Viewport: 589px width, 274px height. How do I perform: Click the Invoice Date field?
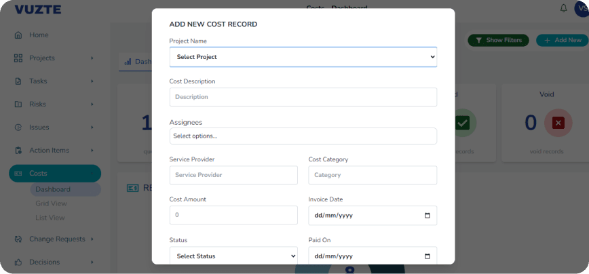373,216
